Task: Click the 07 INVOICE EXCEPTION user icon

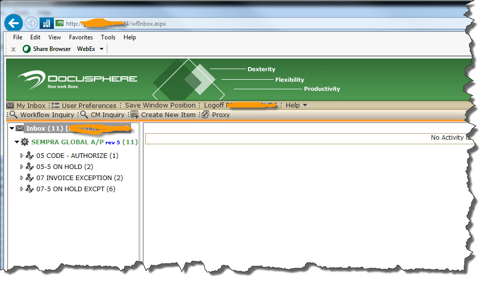Action: click(30, 178)
